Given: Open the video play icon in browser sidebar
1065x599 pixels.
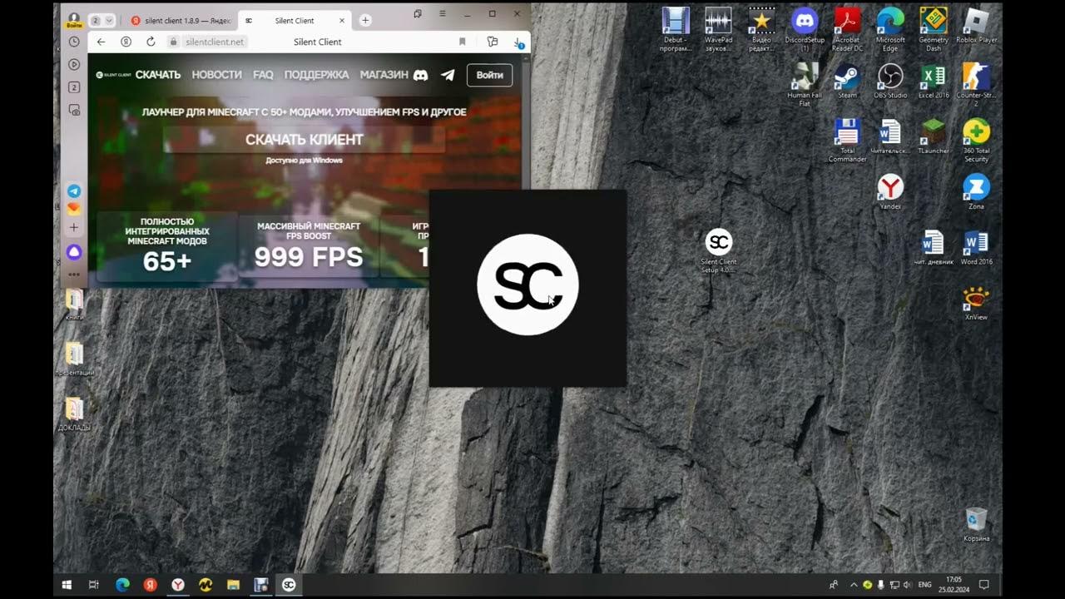Looking at the screenshot, I should (74, 64).
